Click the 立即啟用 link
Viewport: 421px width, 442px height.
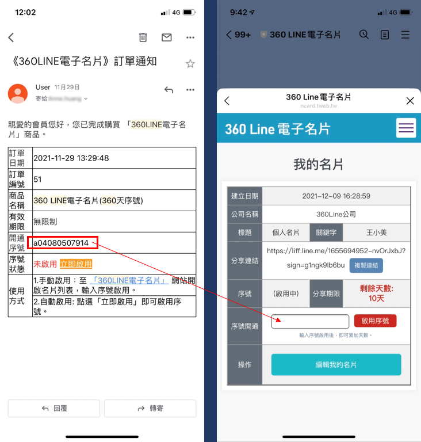click(76, 264)
